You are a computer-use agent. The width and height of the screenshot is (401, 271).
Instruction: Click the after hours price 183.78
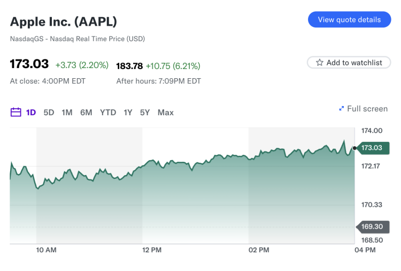(129, 66)
